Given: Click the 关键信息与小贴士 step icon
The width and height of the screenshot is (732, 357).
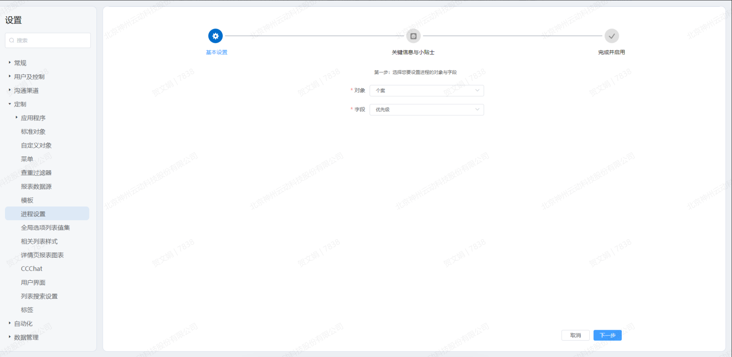Looking at the screenshot, I should coord(413,36).
